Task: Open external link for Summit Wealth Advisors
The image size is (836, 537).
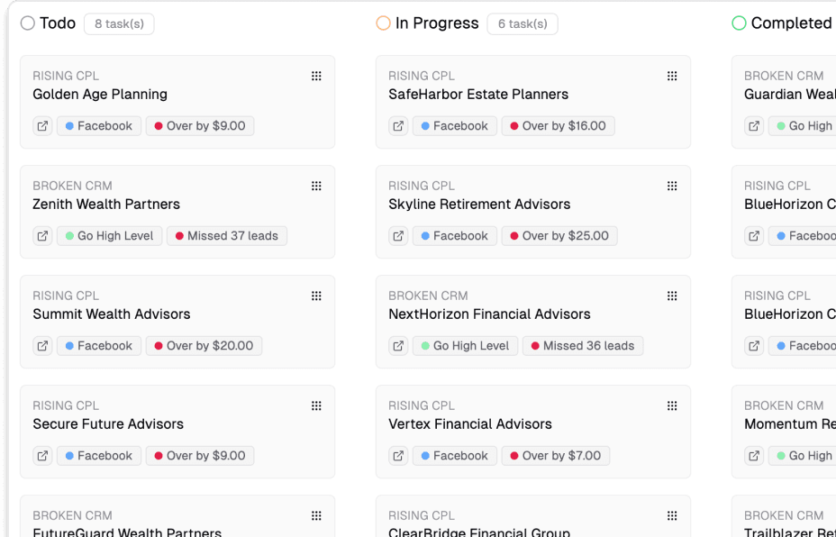Action: [42, 346]
